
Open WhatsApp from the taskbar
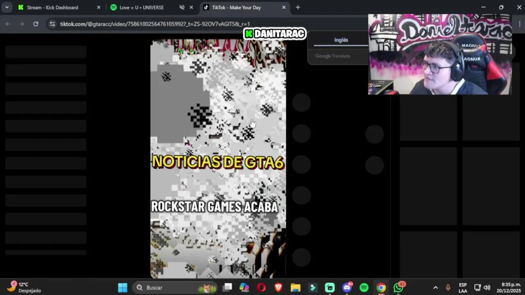[398, 288]
